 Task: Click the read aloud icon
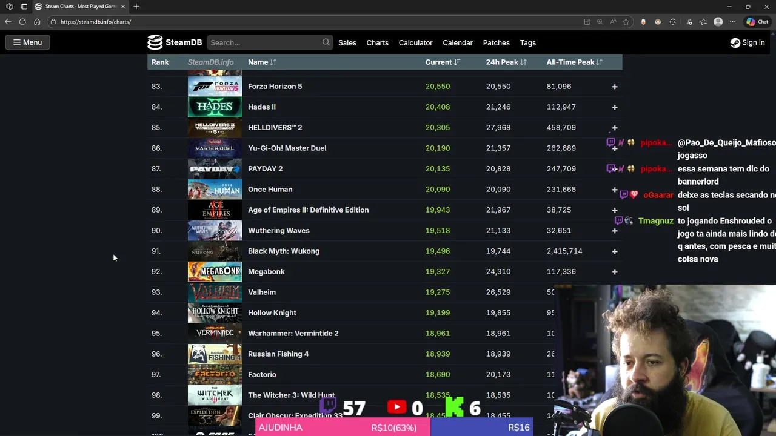pyautogui.click(x=613, y=22)
